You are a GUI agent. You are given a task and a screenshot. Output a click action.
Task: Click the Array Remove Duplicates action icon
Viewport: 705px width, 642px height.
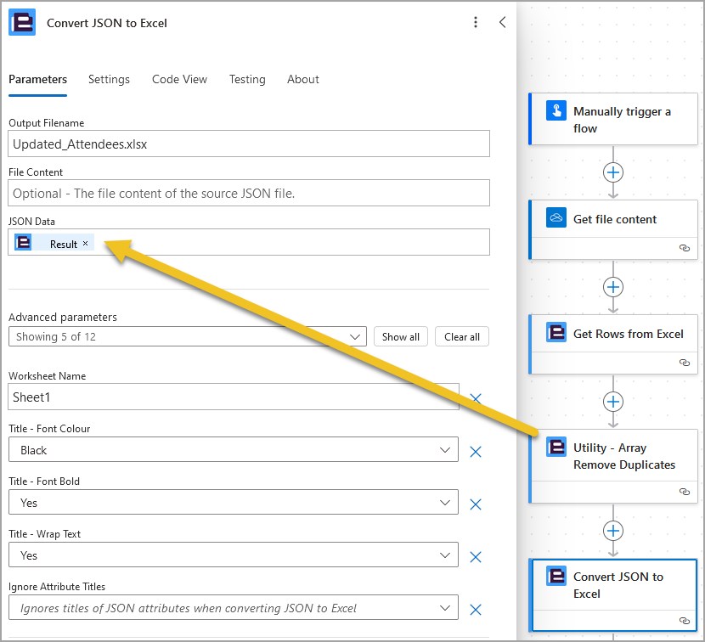(556, 447)
